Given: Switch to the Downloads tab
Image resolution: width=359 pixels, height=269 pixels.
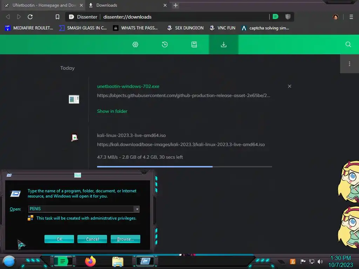Looking at the screenshot, I should 128,5.
